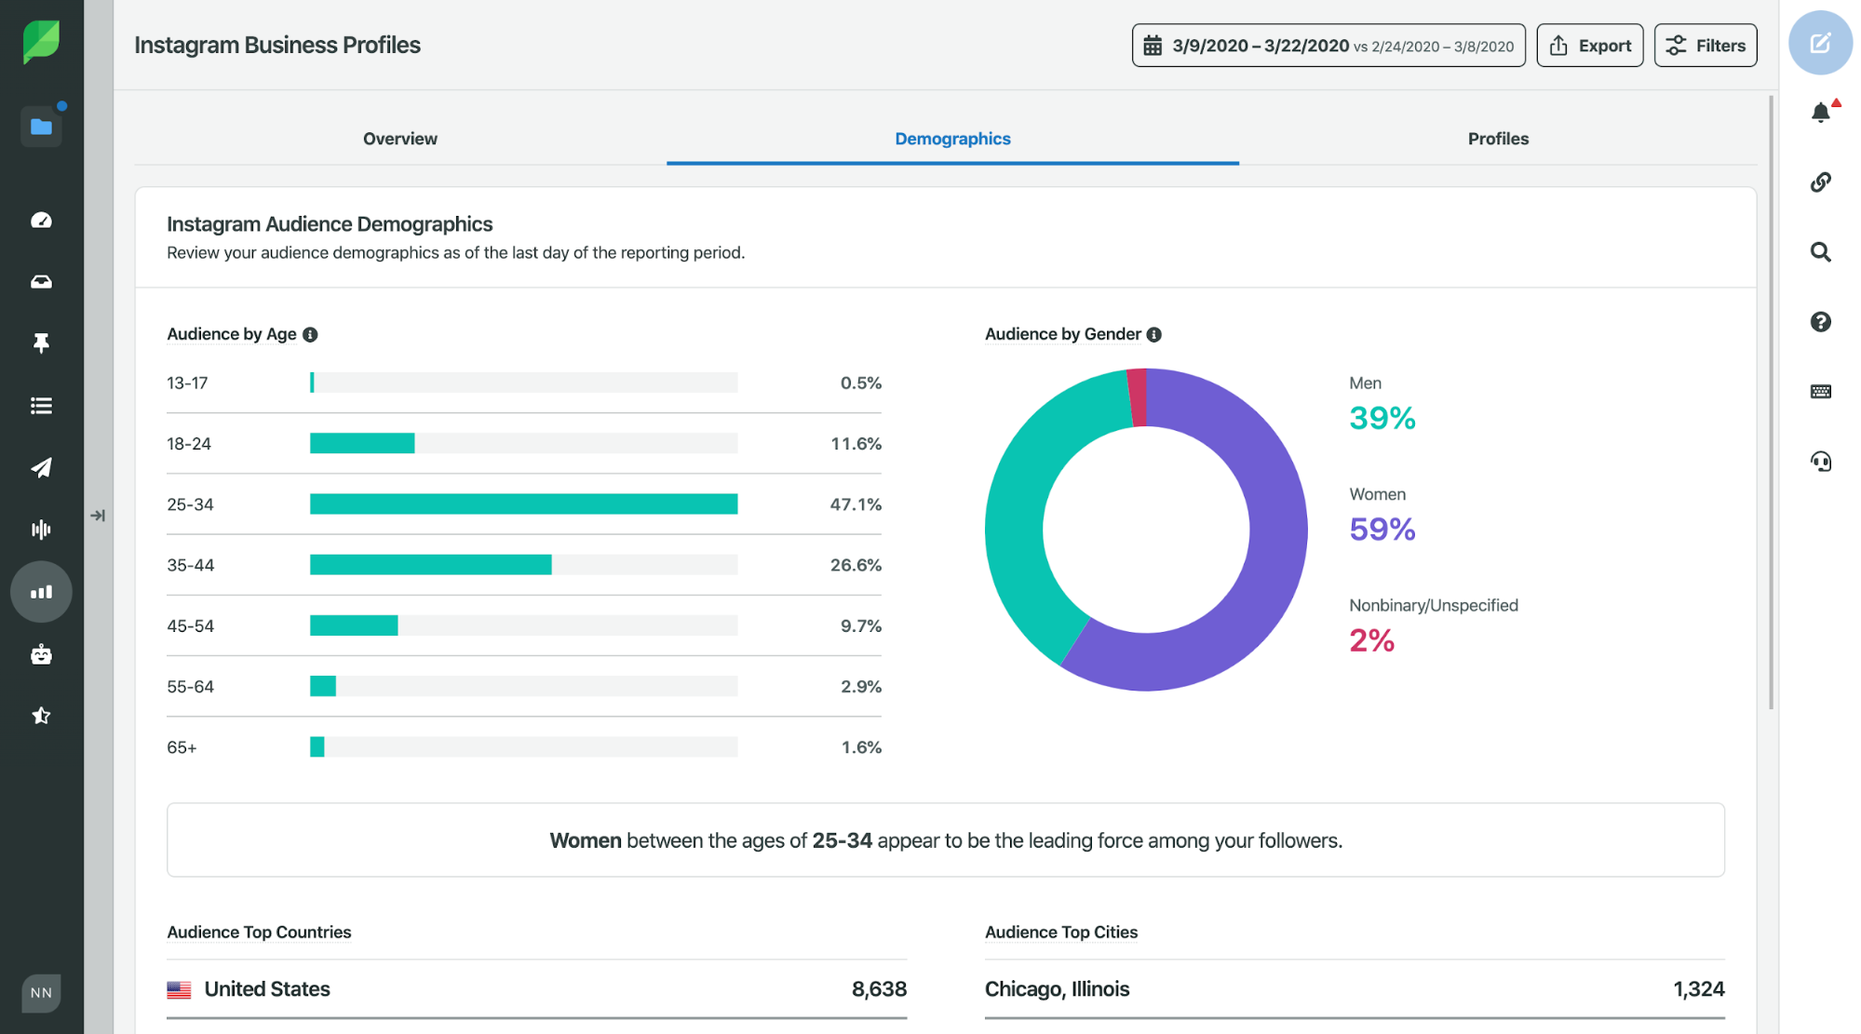Click the Audience Top Countries heading
Viewport: 1861px width, 1034px height.
click(259, 933)
